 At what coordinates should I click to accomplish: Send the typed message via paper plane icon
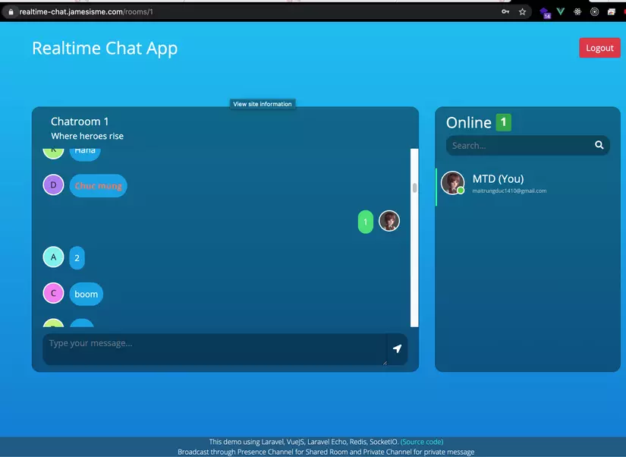pyautogui.click(x=397, y=347)
